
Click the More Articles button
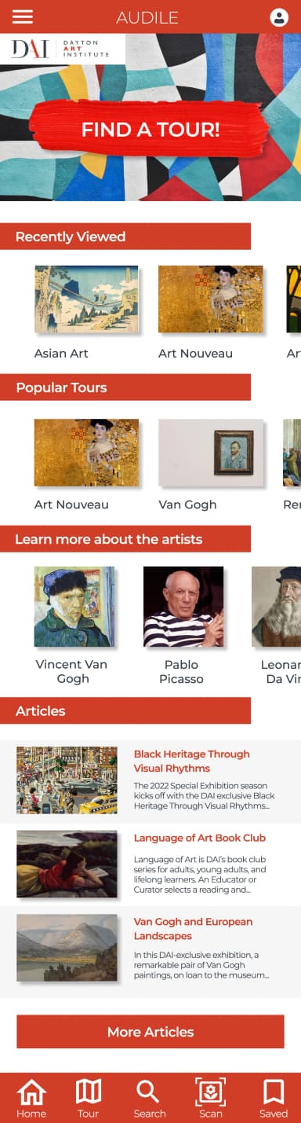150,1032
